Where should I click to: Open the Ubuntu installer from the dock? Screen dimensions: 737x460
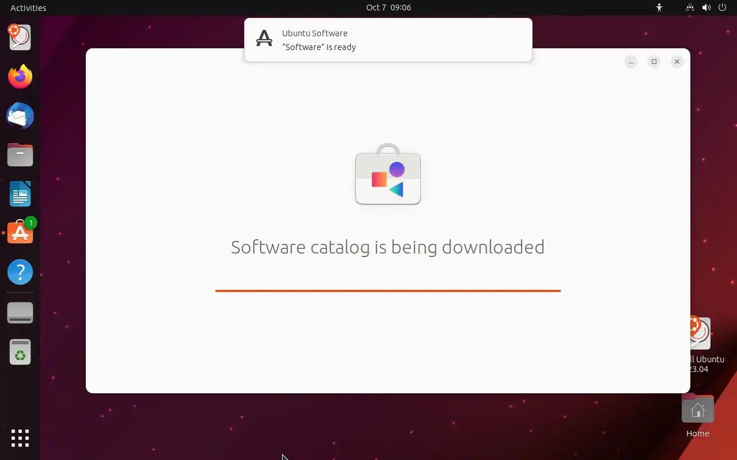coord(20,37)
